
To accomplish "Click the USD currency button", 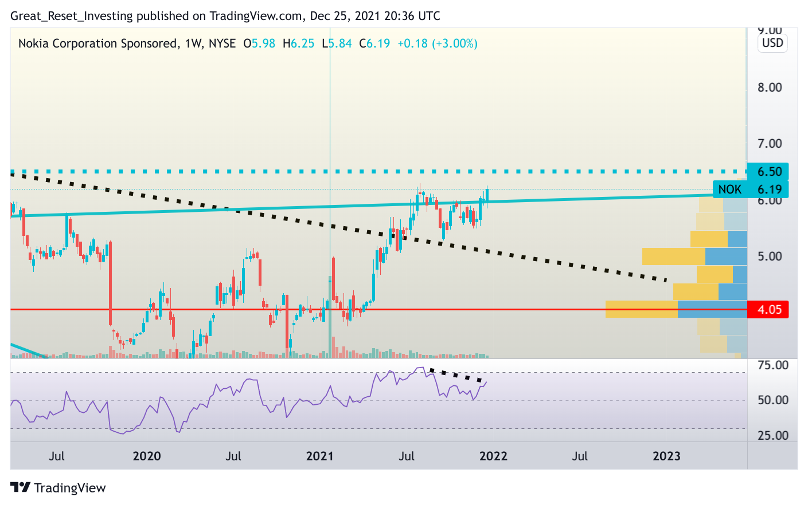I will coord(772,43).
